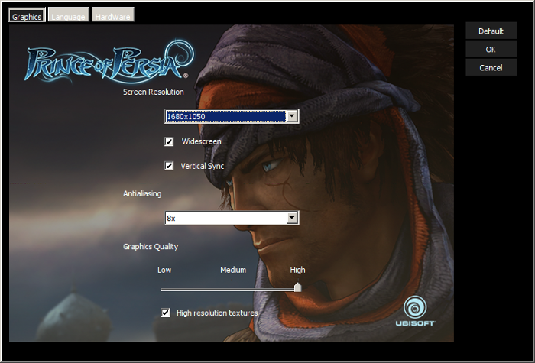Click the Graphics Quality label
The image size is (535, 363).
(x=151, y=247)
